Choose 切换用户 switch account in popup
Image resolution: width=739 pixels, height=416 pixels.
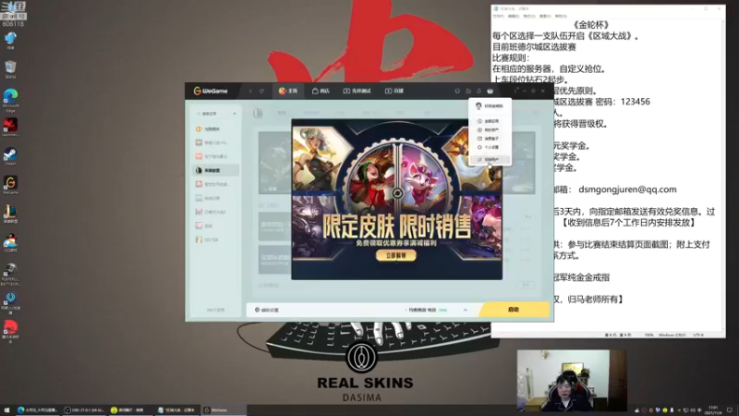point(489,160)
